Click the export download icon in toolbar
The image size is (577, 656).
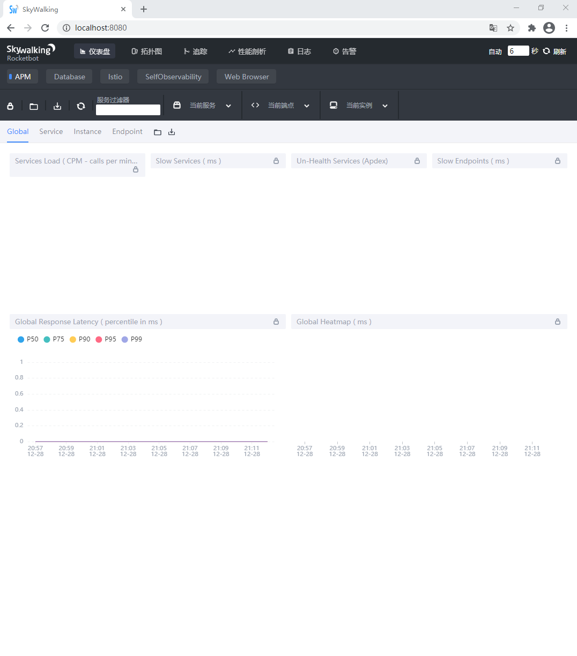[x=57, y=106]
